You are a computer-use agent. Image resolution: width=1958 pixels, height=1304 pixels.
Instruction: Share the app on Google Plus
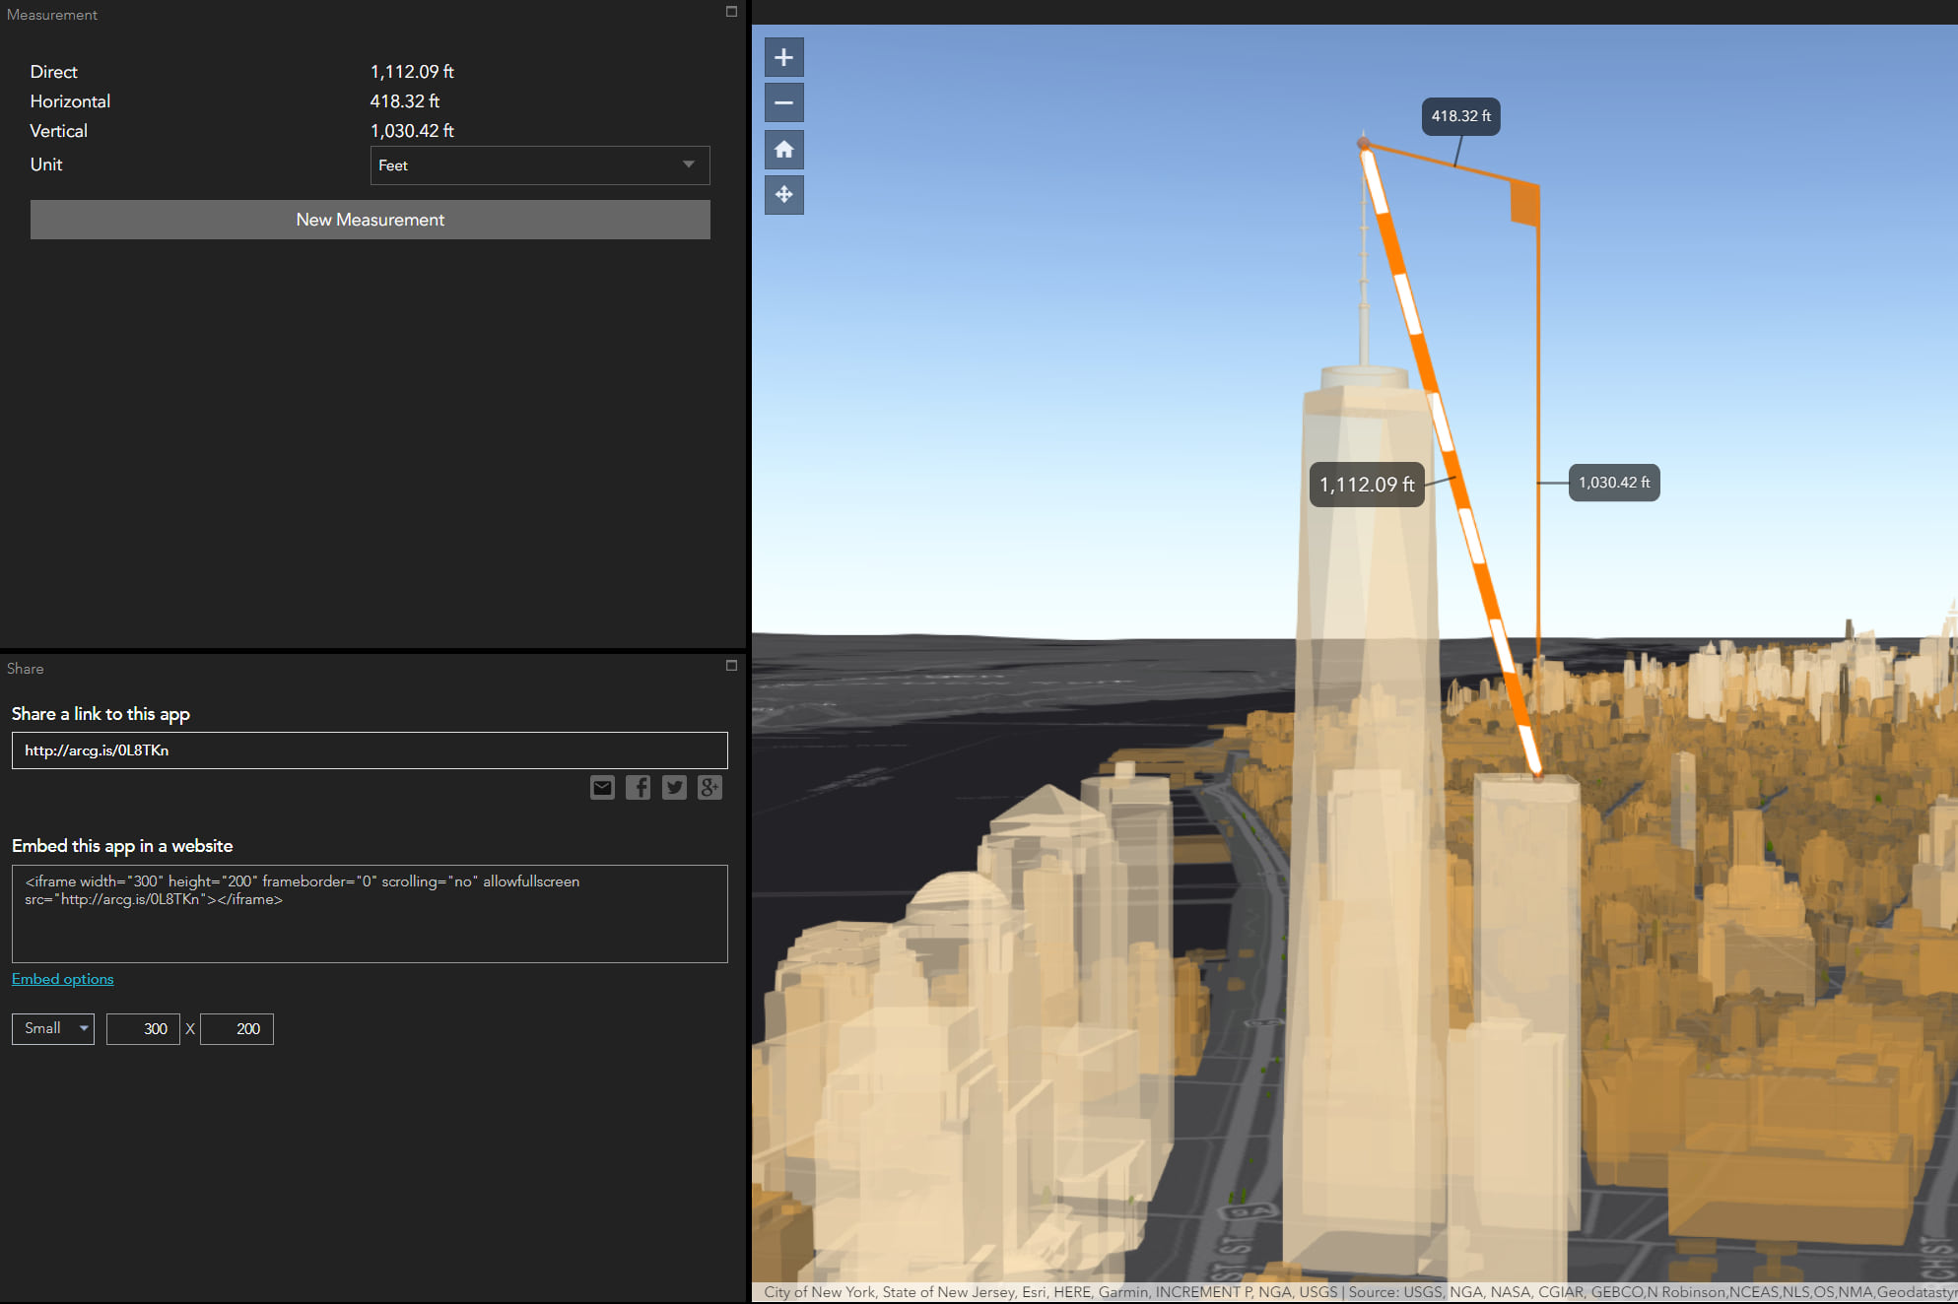click(x=709, y=787)
